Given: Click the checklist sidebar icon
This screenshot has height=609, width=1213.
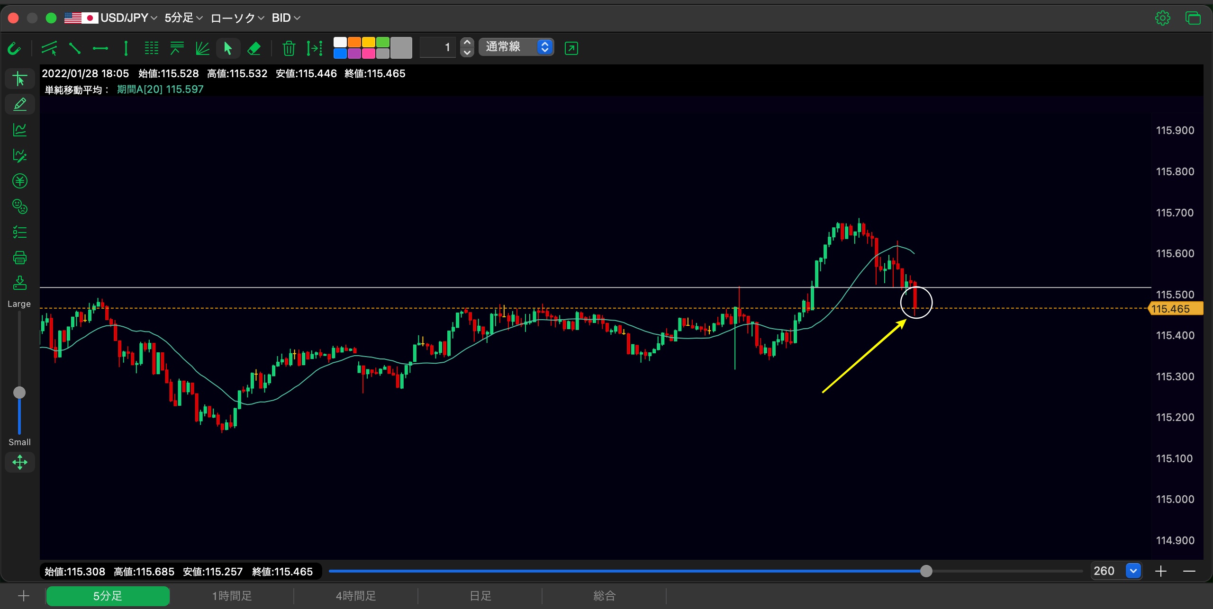Looking at the screenshot, I should coord(20,232).
